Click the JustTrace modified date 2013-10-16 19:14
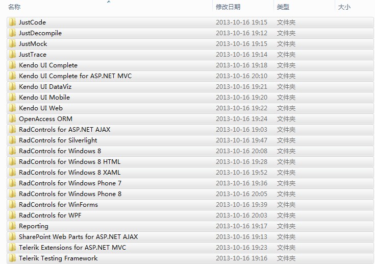The height and width of the screenshot is (264, 375). click(241, 55)
